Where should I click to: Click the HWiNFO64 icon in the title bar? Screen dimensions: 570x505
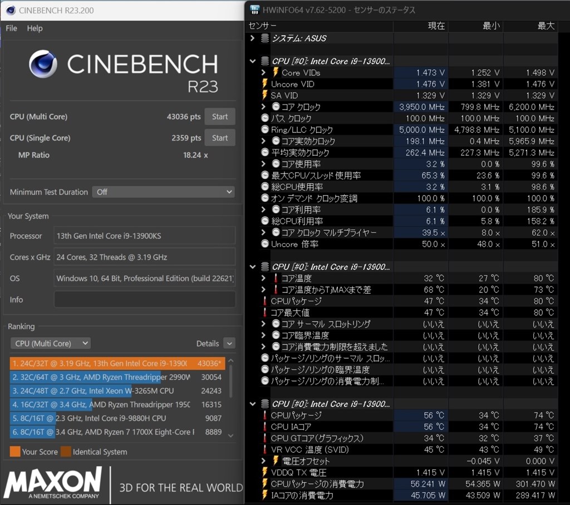tap(255, 9)
